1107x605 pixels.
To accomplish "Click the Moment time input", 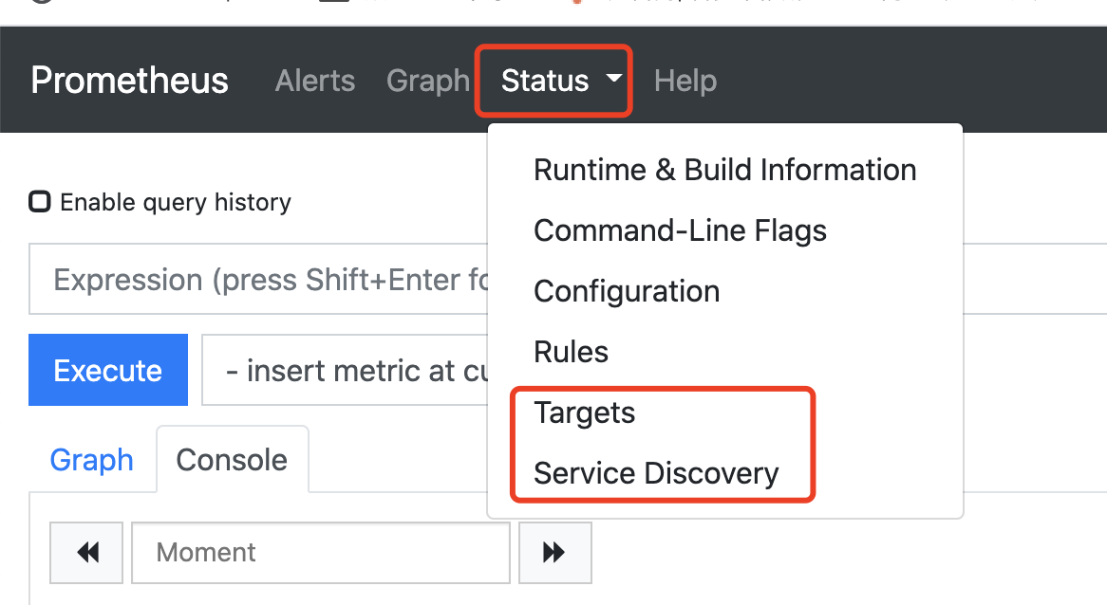I will [x=321, y=552].
